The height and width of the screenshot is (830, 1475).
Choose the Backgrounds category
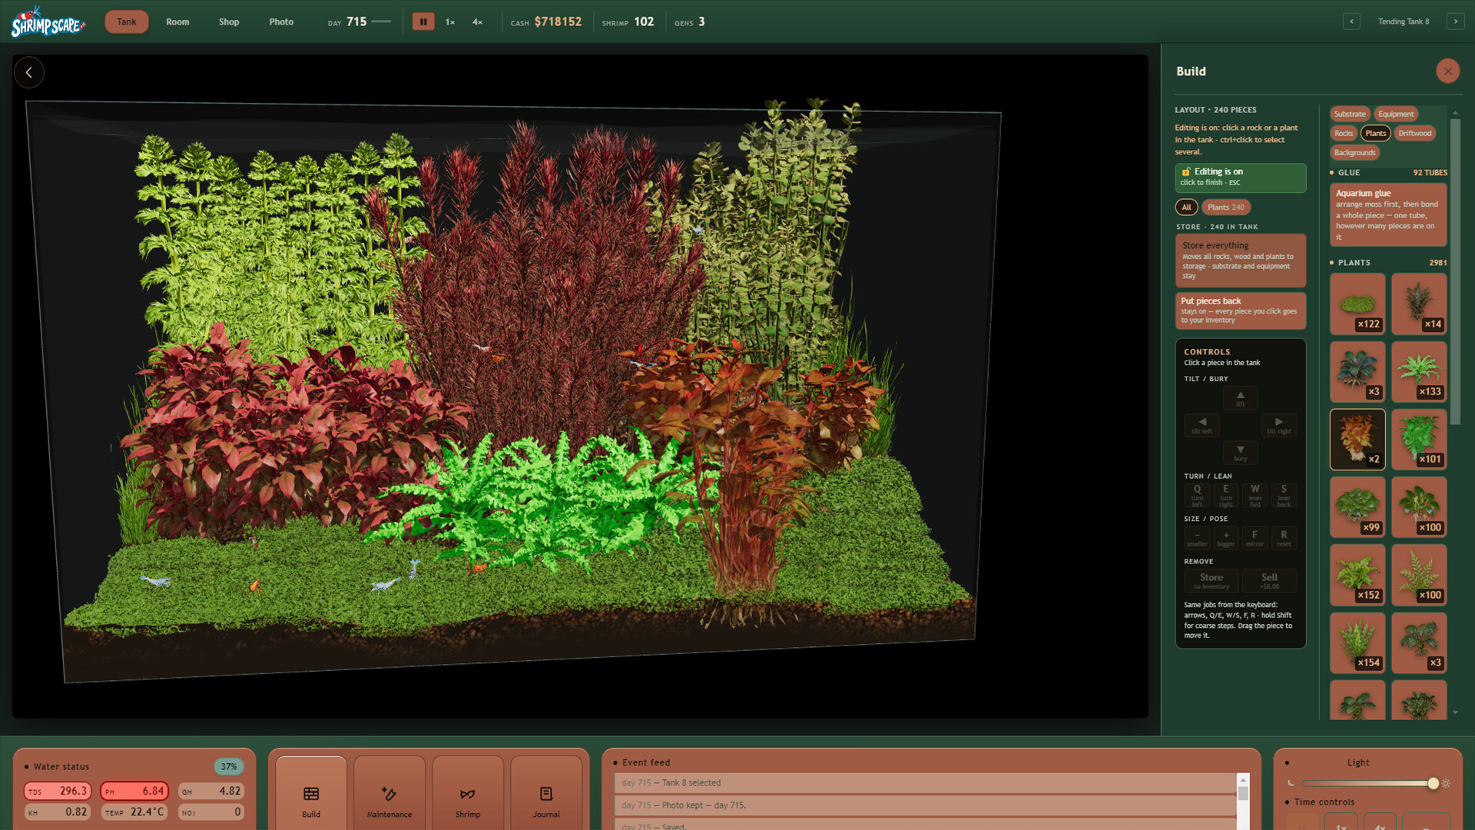click(x=1355, y=153)
